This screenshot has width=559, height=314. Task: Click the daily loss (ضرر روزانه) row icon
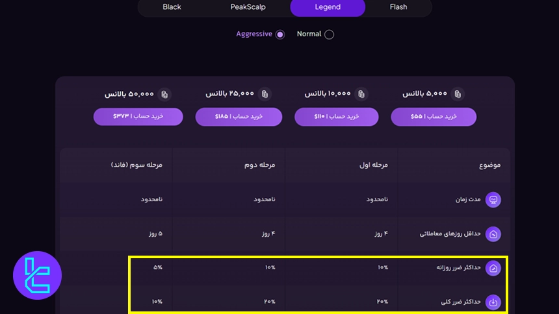pyautogui.click(x=493, y=268)
